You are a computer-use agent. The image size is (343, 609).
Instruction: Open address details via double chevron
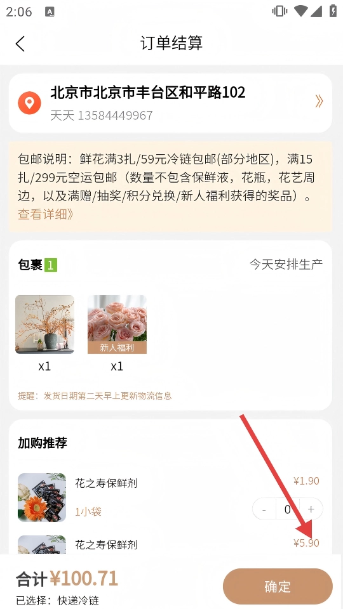(319, 101)
